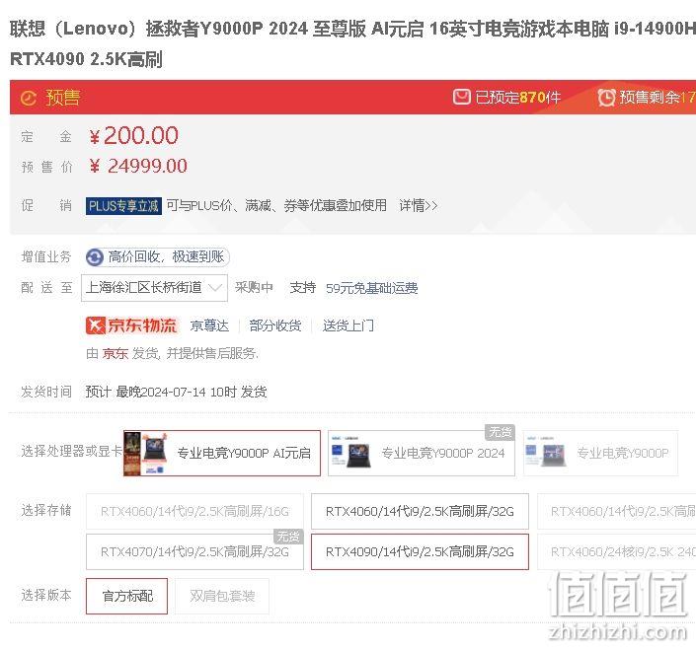The height and width of the screenshot is (649, 696).
Task: Click the recycle trade-in circular icon
Action: tap(94, 257)
